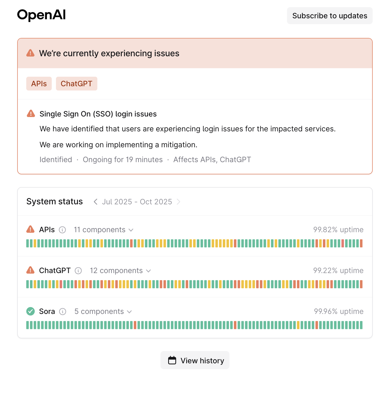The image size is (387, 397).
Task: Go to previous date range with left chevron
Action: click(95, 202)
